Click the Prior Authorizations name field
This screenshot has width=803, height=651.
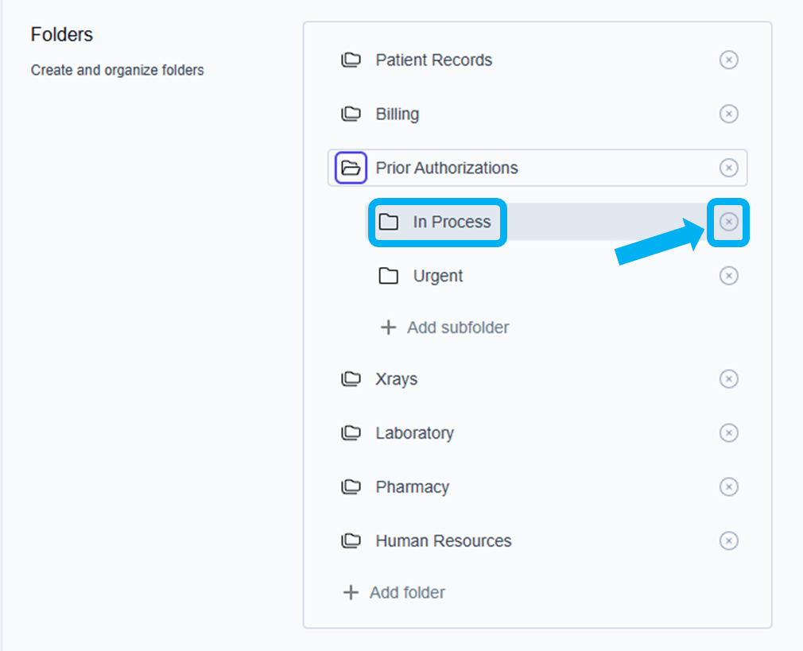[447, 168]
